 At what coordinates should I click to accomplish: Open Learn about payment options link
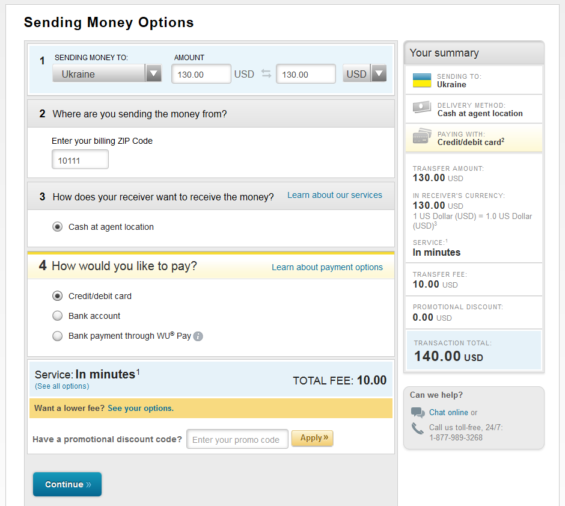click(327, 267)
